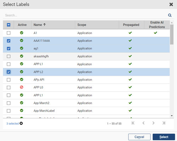Go to the next page

153,123
